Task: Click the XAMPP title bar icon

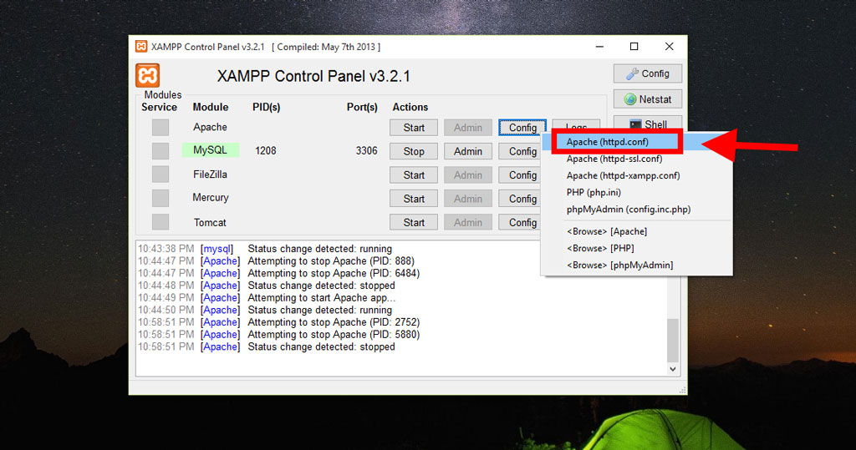Action: pos(140,47)
